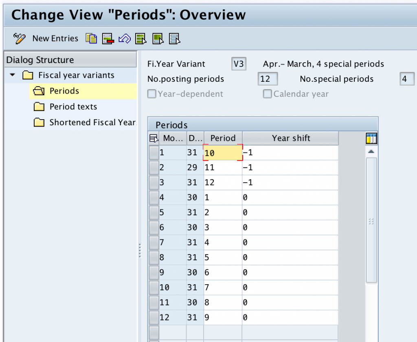Click the scroll up arrow of the Periods table
417x342 pixels.
[x=371, y=152]
